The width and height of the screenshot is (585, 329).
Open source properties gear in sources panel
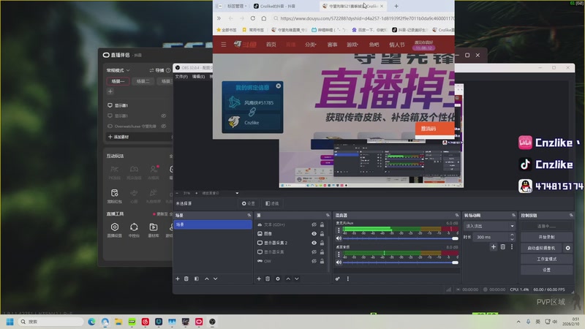(x=278, y=279)
